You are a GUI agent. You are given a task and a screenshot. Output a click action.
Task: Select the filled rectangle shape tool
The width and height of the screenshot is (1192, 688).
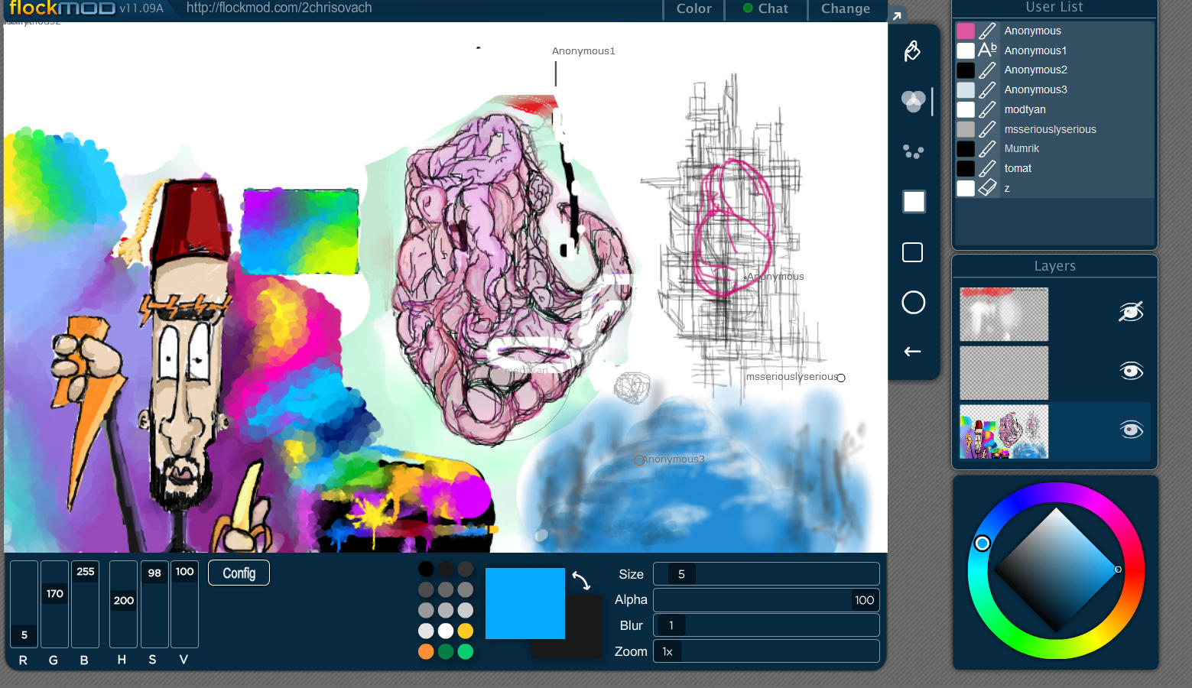coord(914,202)
